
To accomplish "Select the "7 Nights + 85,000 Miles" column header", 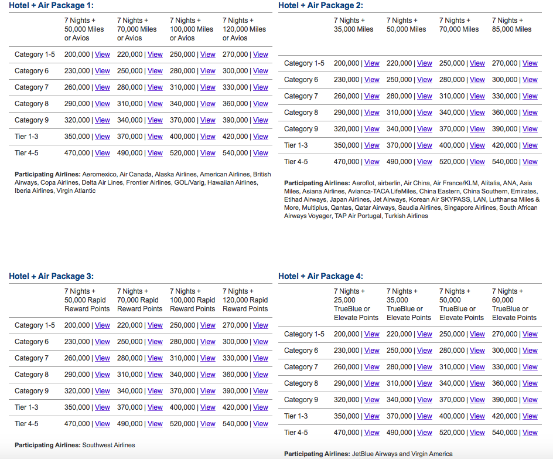I will coord(512,25).
